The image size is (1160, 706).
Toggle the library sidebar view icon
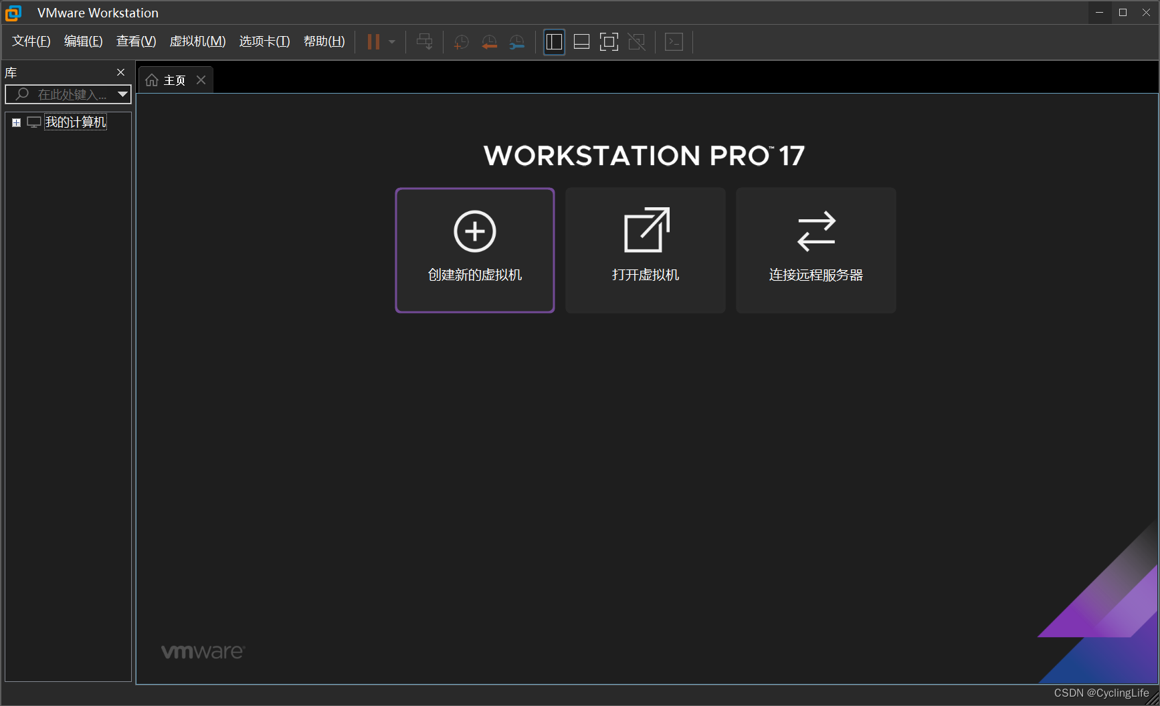coord(554,42)
